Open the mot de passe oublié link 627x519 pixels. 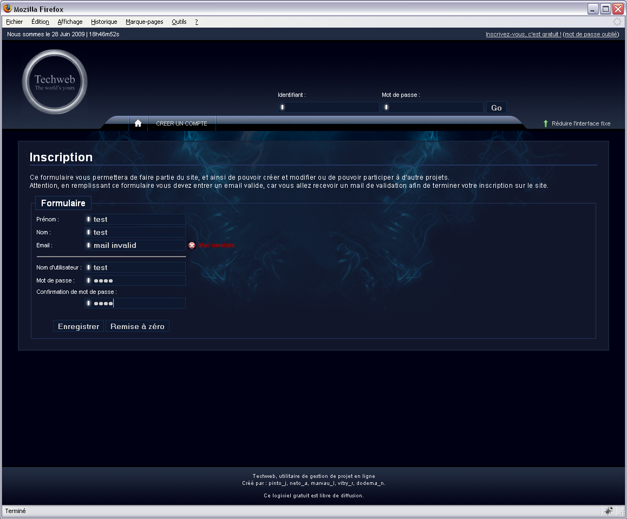[x=591, y=34]
